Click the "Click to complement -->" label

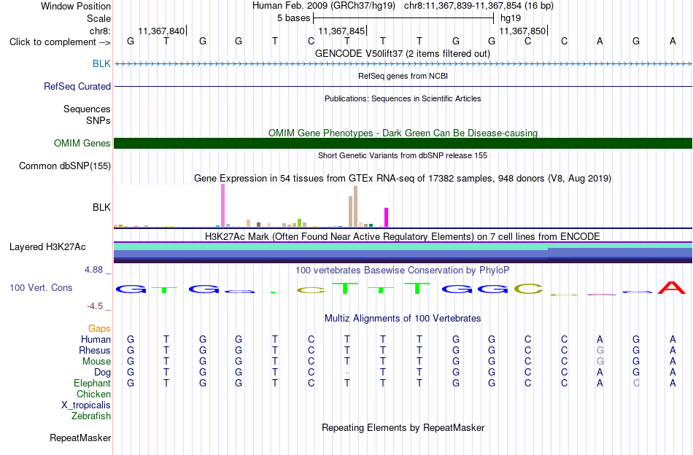(60, 42)
